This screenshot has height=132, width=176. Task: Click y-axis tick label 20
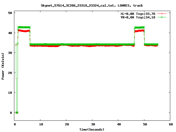[x=10, y=73]
